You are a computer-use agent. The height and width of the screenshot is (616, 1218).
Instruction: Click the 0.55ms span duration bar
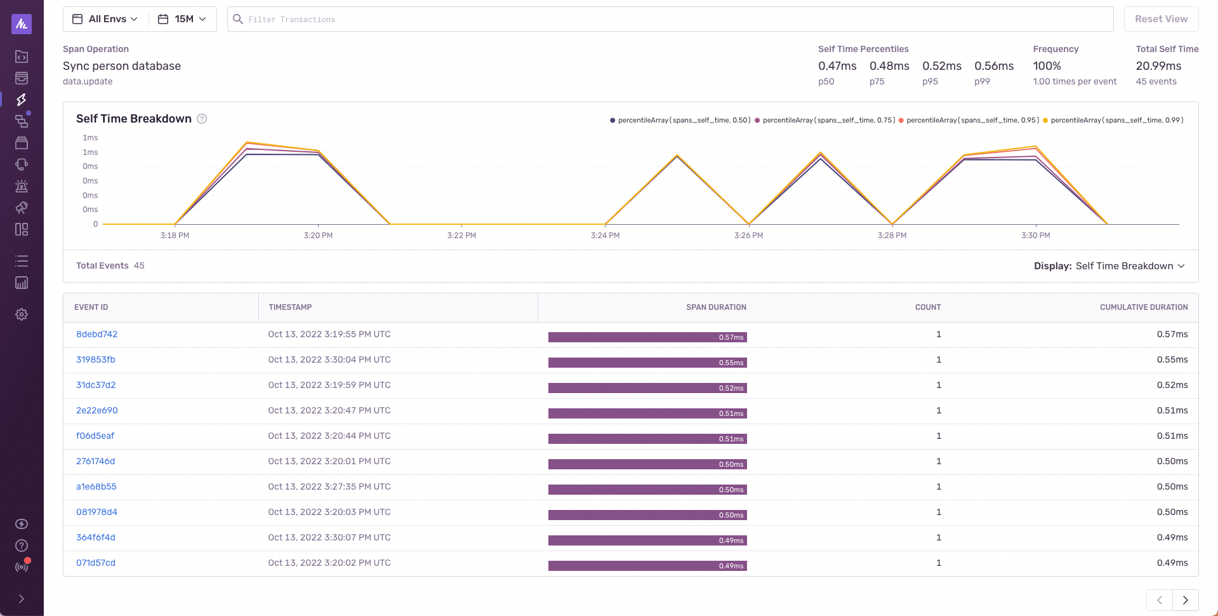point(647,362)
